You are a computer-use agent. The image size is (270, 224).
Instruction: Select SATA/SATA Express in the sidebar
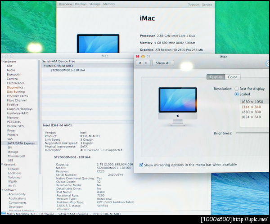(21, 143)
